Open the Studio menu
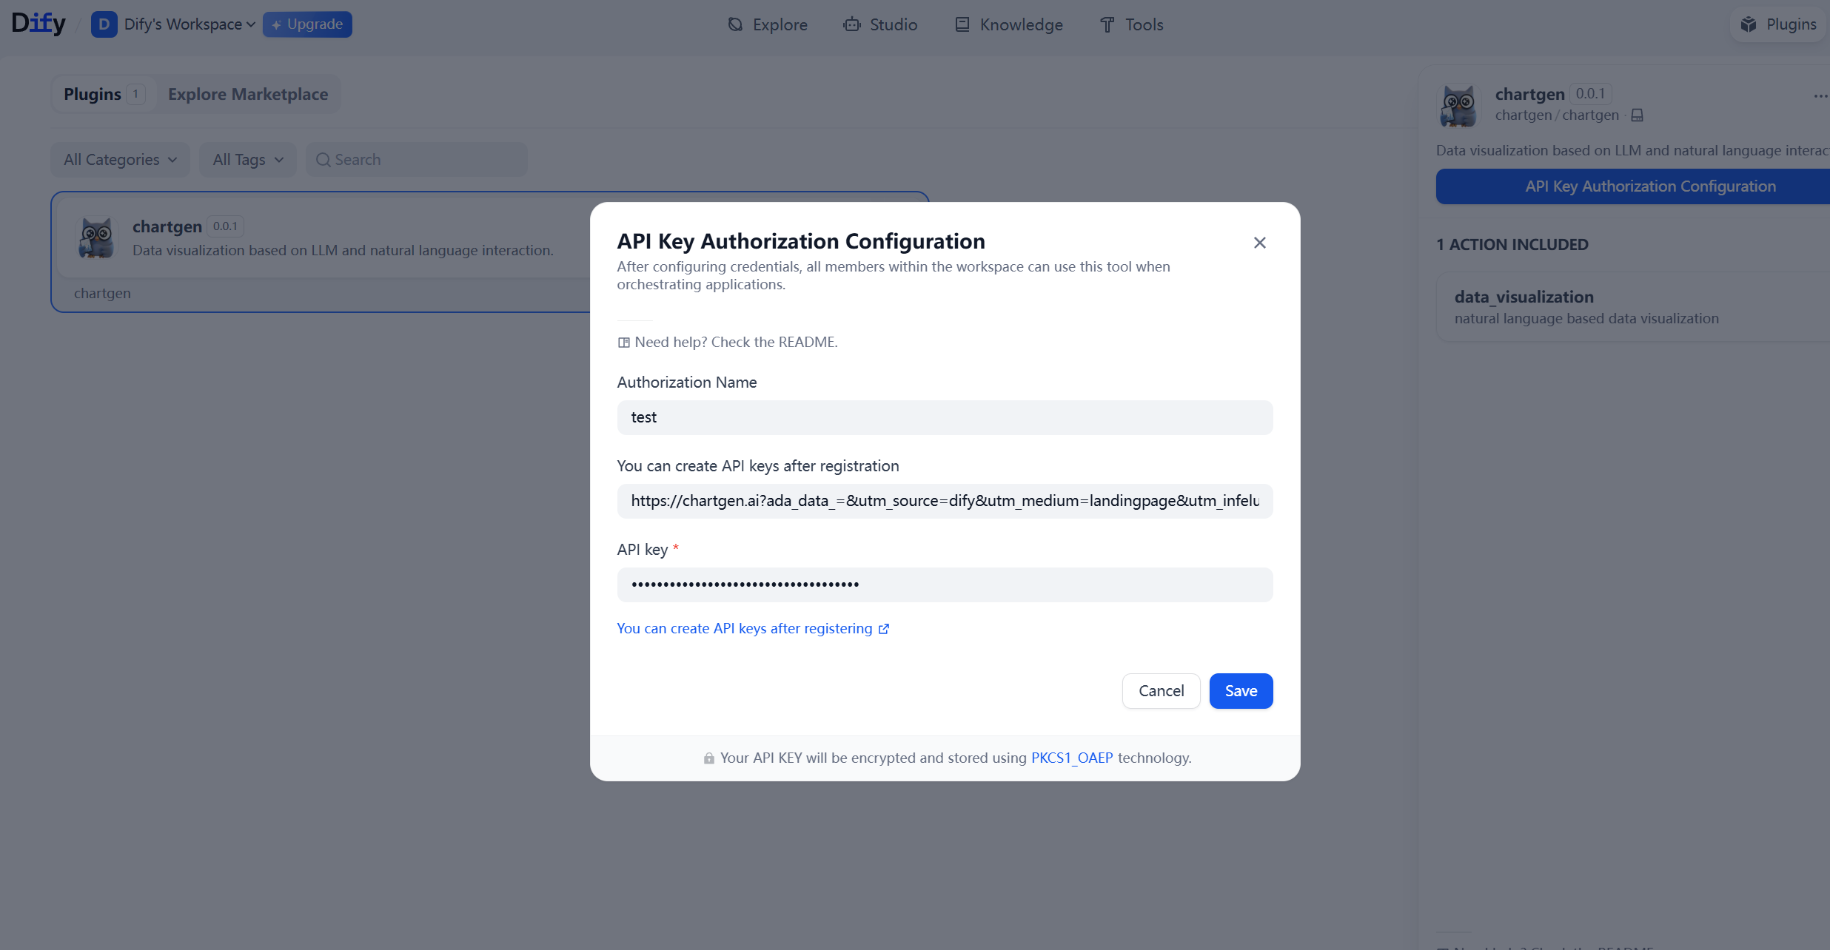The height and width of the screenshot is (950, 1830). [880, 24]
